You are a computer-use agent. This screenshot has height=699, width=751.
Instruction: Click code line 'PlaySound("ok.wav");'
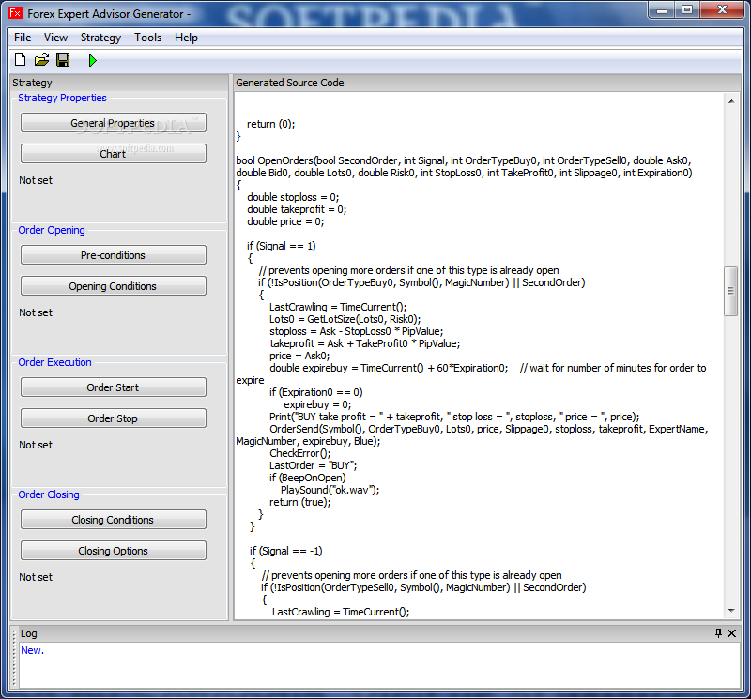coord(330,490)
